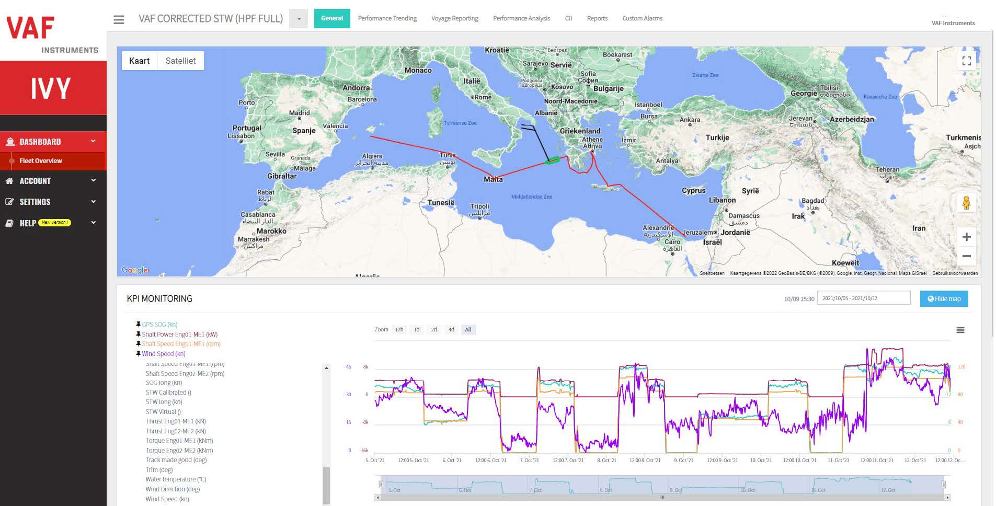Unpin the Wind Speed (kn) pinned series

(138, 353)
